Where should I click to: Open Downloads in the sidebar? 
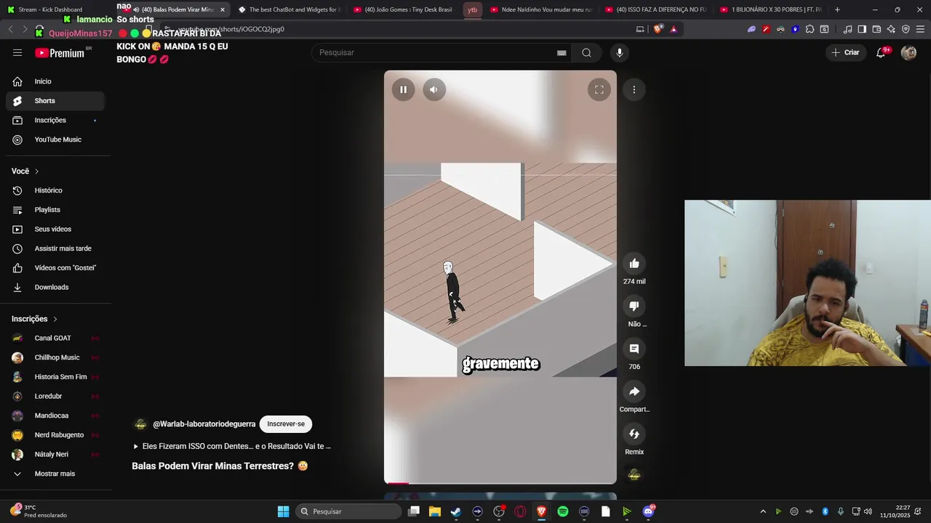click(x=55, y=288)
